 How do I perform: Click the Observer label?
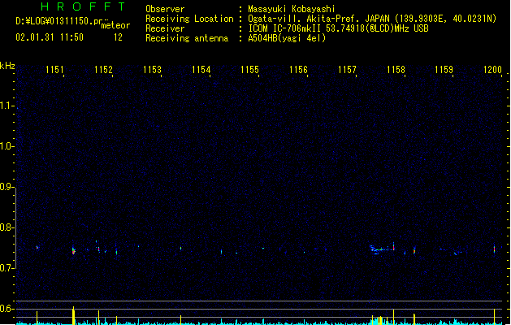coord(165,9)
